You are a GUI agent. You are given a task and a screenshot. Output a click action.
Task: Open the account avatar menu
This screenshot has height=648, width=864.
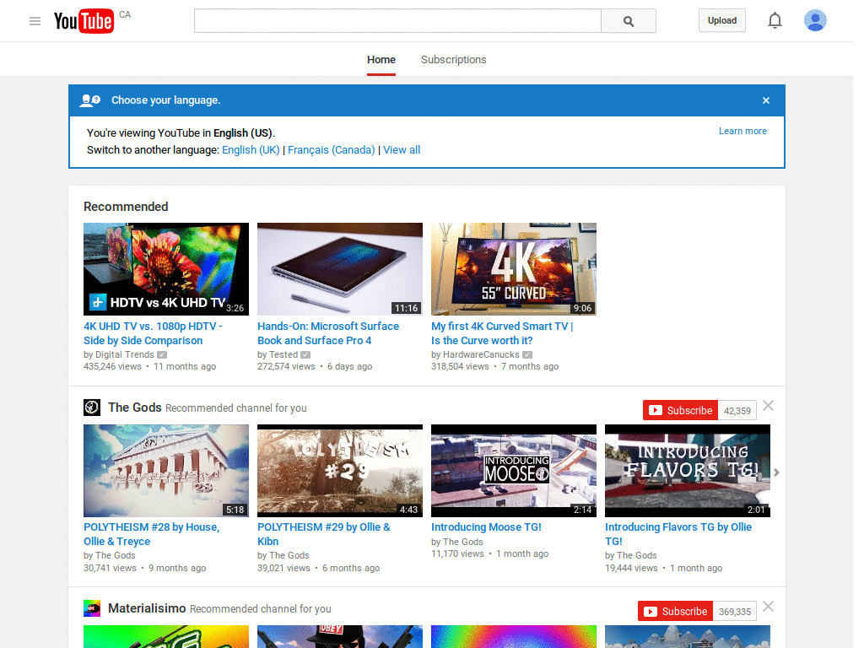[x=815, y=20]
